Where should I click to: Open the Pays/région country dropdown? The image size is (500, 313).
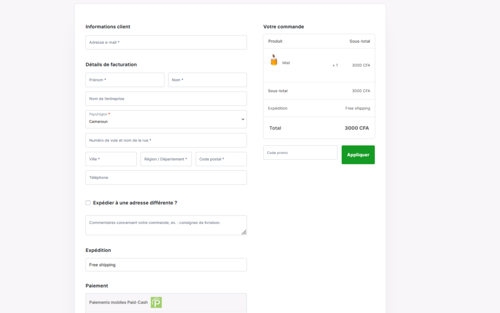point(166,119)
